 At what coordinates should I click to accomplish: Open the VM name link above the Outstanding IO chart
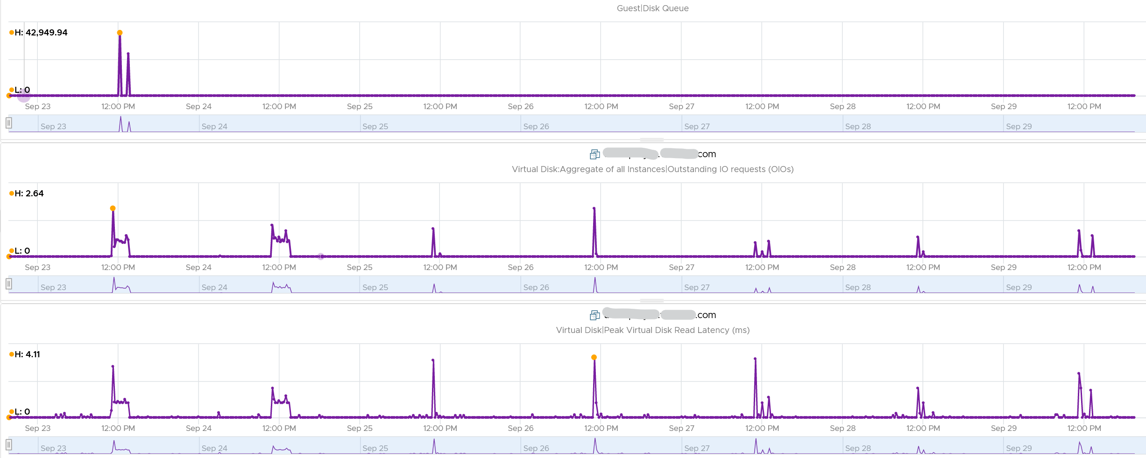[659, 154]
